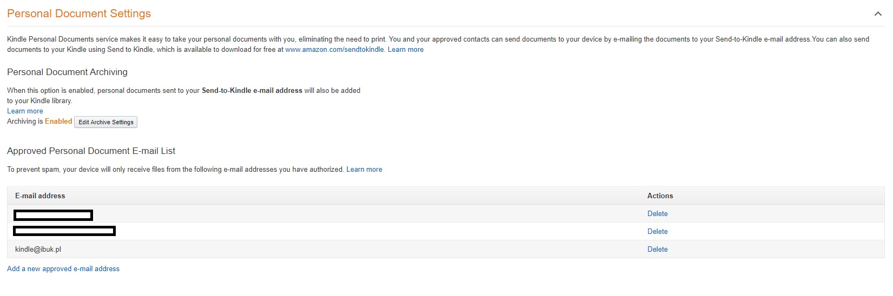Screen dimensions: 893x296
Task: Click the bold Send-to-Kindle e-mail address text
Action: click(x=252, y=91)
